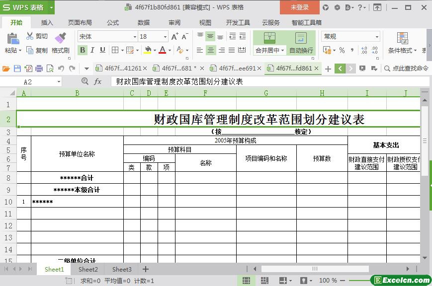Toggle Wrap Text (自动换行) button
This screenshot has width=432, height=286.
301,43
